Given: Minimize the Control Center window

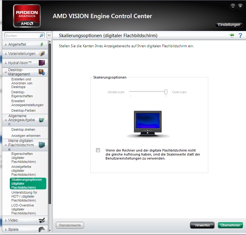Looking at the screenshot, I should 233,6.
